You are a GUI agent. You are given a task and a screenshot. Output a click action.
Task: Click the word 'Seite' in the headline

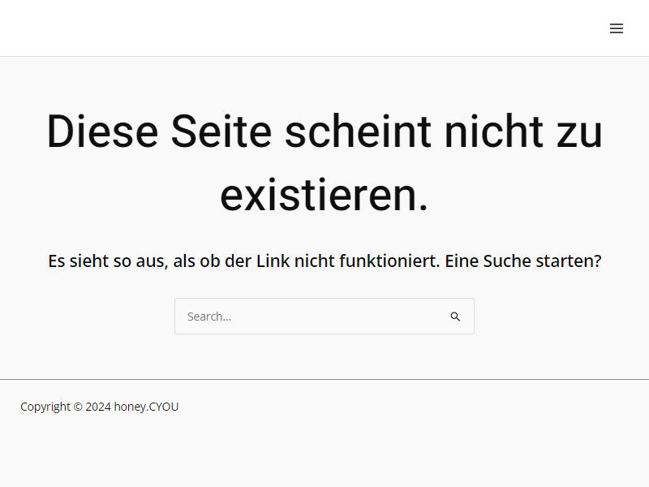(221, 131)
